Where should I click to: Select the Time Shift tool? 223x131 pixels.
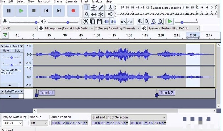94,14
